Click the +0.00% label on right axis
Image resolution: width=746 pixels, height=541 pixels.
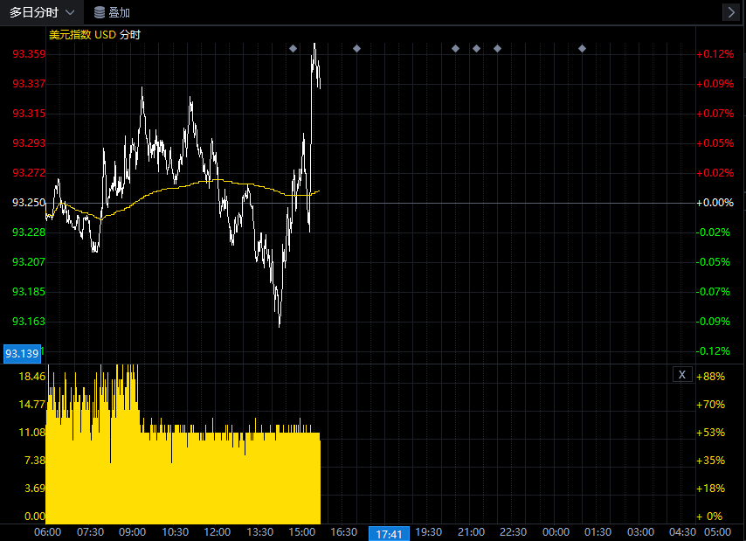tap(715, 202)
